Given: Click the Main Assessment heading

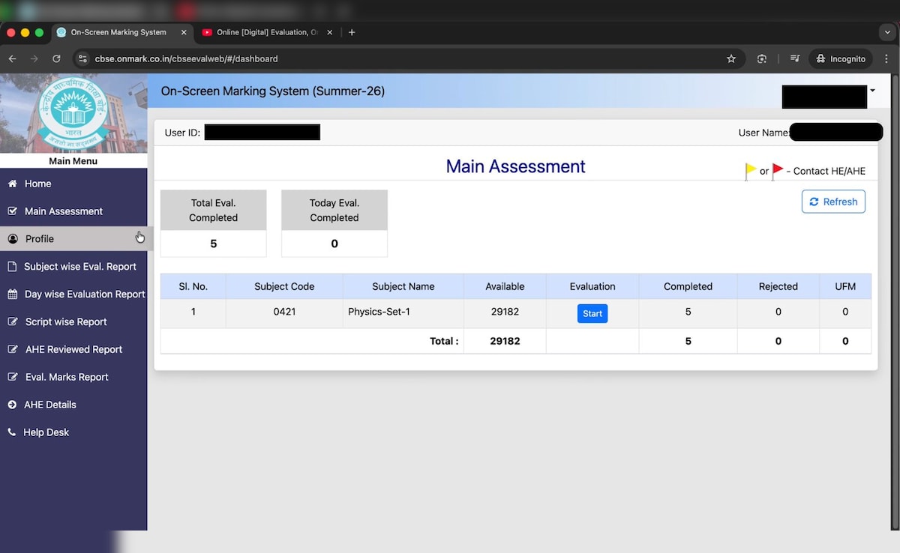Looking at the screenshot, I should click(516, 166).
